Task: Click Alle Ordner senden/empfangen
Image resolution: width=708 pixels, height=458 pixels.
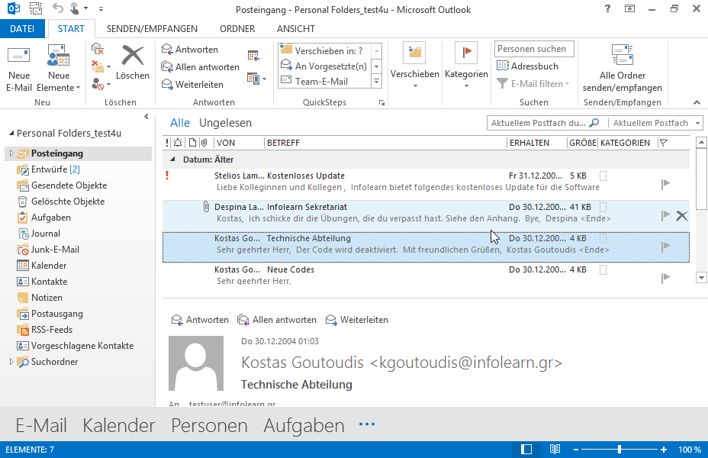Action: (x=623, y=68)
